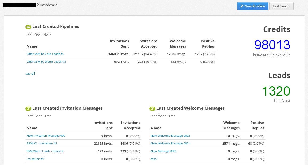Open SSM #2 - Invitation #2 message
This screenshot has height=165, width=308.
pyautogui.click(x=42, y=143)
